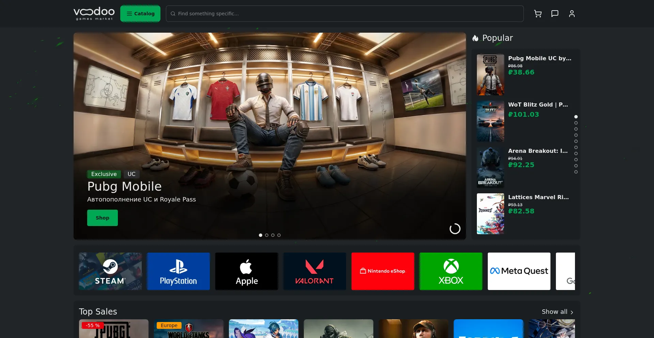Click the Shop button on Pubg Mobile banner
654x338 pixels.
click(103, 218)
